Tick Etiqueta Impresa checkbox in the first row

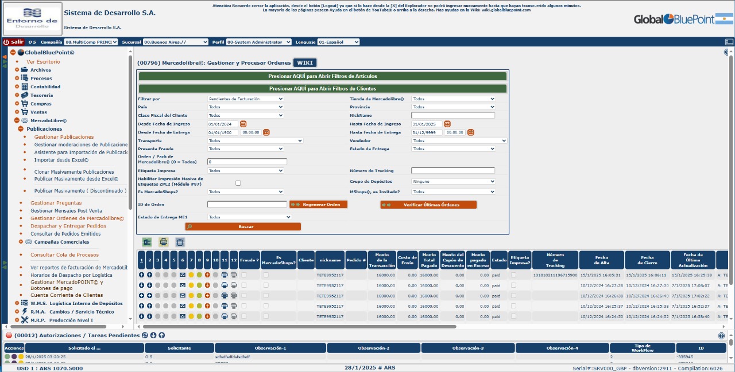click(x=514, y=275)
